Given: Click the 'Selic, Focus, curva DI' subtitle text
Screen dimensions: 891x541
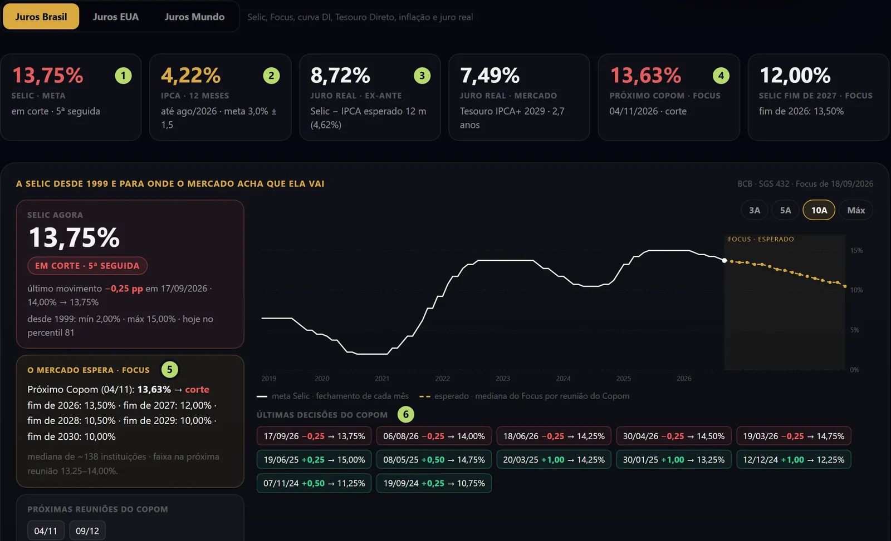Looking at the screenshot, I should pos(360,17).
